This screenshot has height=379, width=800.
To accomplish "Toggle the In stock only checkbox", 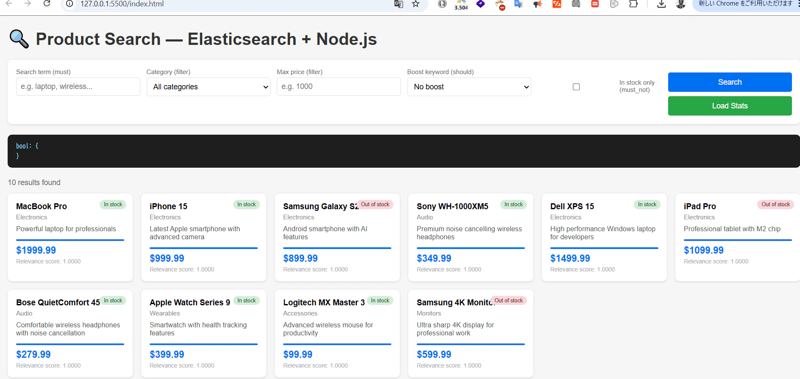I will point(576,87).
